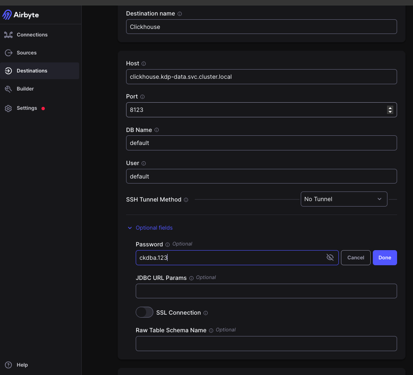Focus the DB Name input field
The image size is (413, 375).
click(261, 143)
